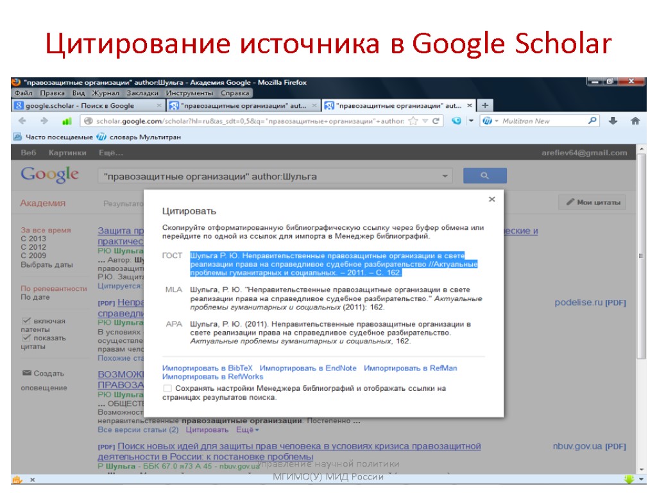Click the reload page icon

point(436,121)
